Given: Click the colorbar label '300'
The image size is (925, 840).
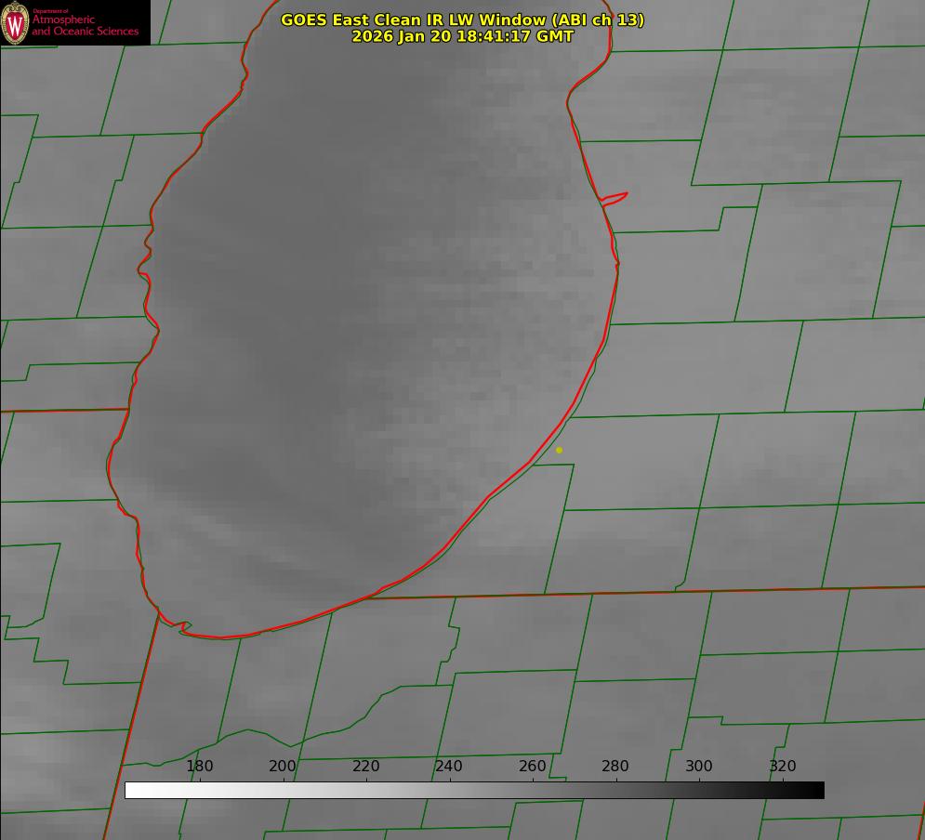Looking at the screenshot, I should point(699,766).
